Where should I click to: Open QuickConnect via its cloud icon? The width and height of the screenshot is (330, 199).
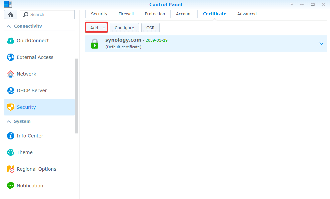click(x=11, y=41)
